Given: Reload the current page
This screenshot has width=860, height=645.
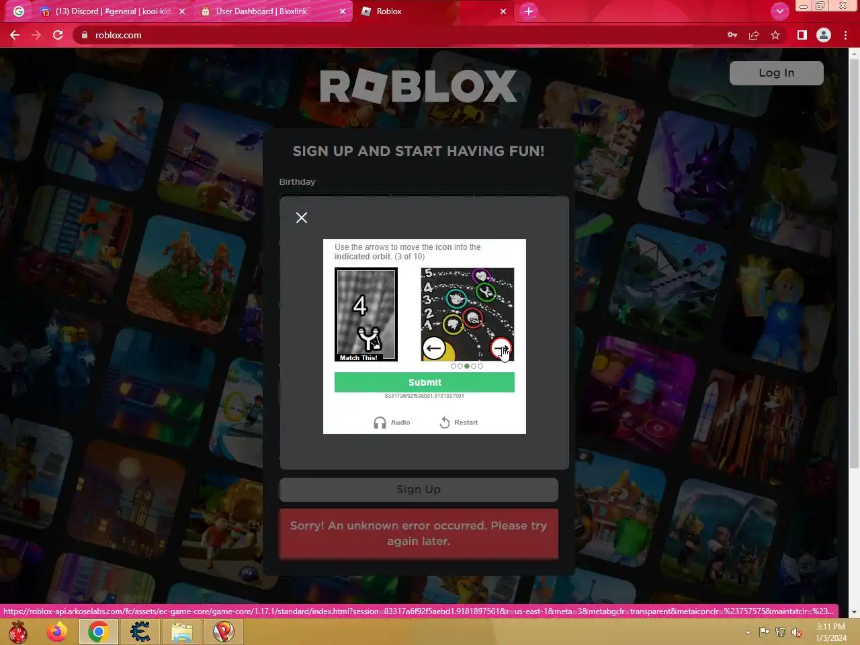Looking at the screenshot, I should (x=58, y=35).
